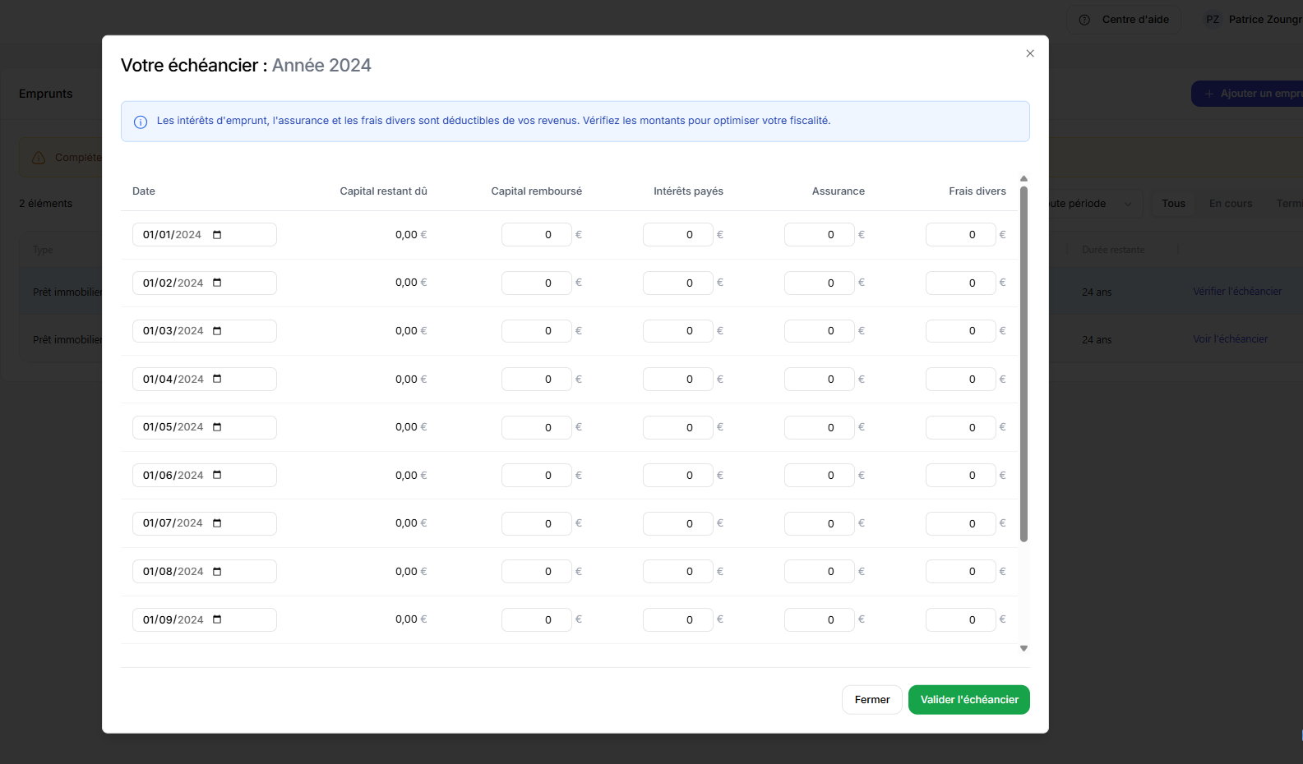This screenshot has width=1303, height=764.
Task: Click the 0,00 € value in the 01/01/2024 row
Action: [411, 235]
